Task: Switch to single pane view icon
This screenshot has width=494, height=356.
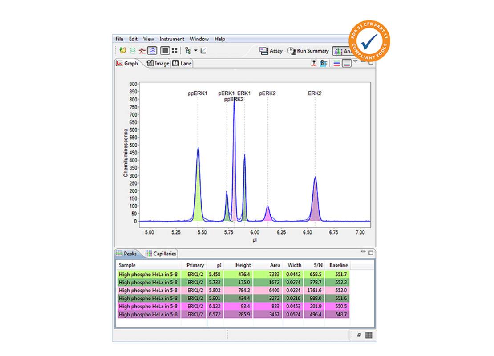Action: click(x=165, y=50)
